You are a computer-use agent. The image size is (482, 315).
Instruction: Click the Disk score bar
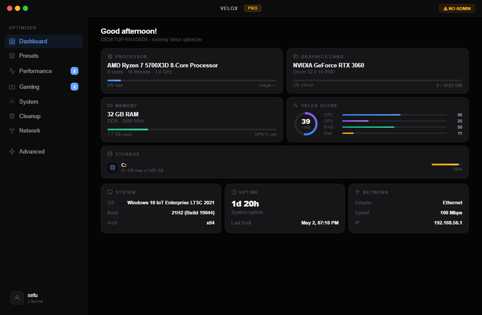point(394,133)
